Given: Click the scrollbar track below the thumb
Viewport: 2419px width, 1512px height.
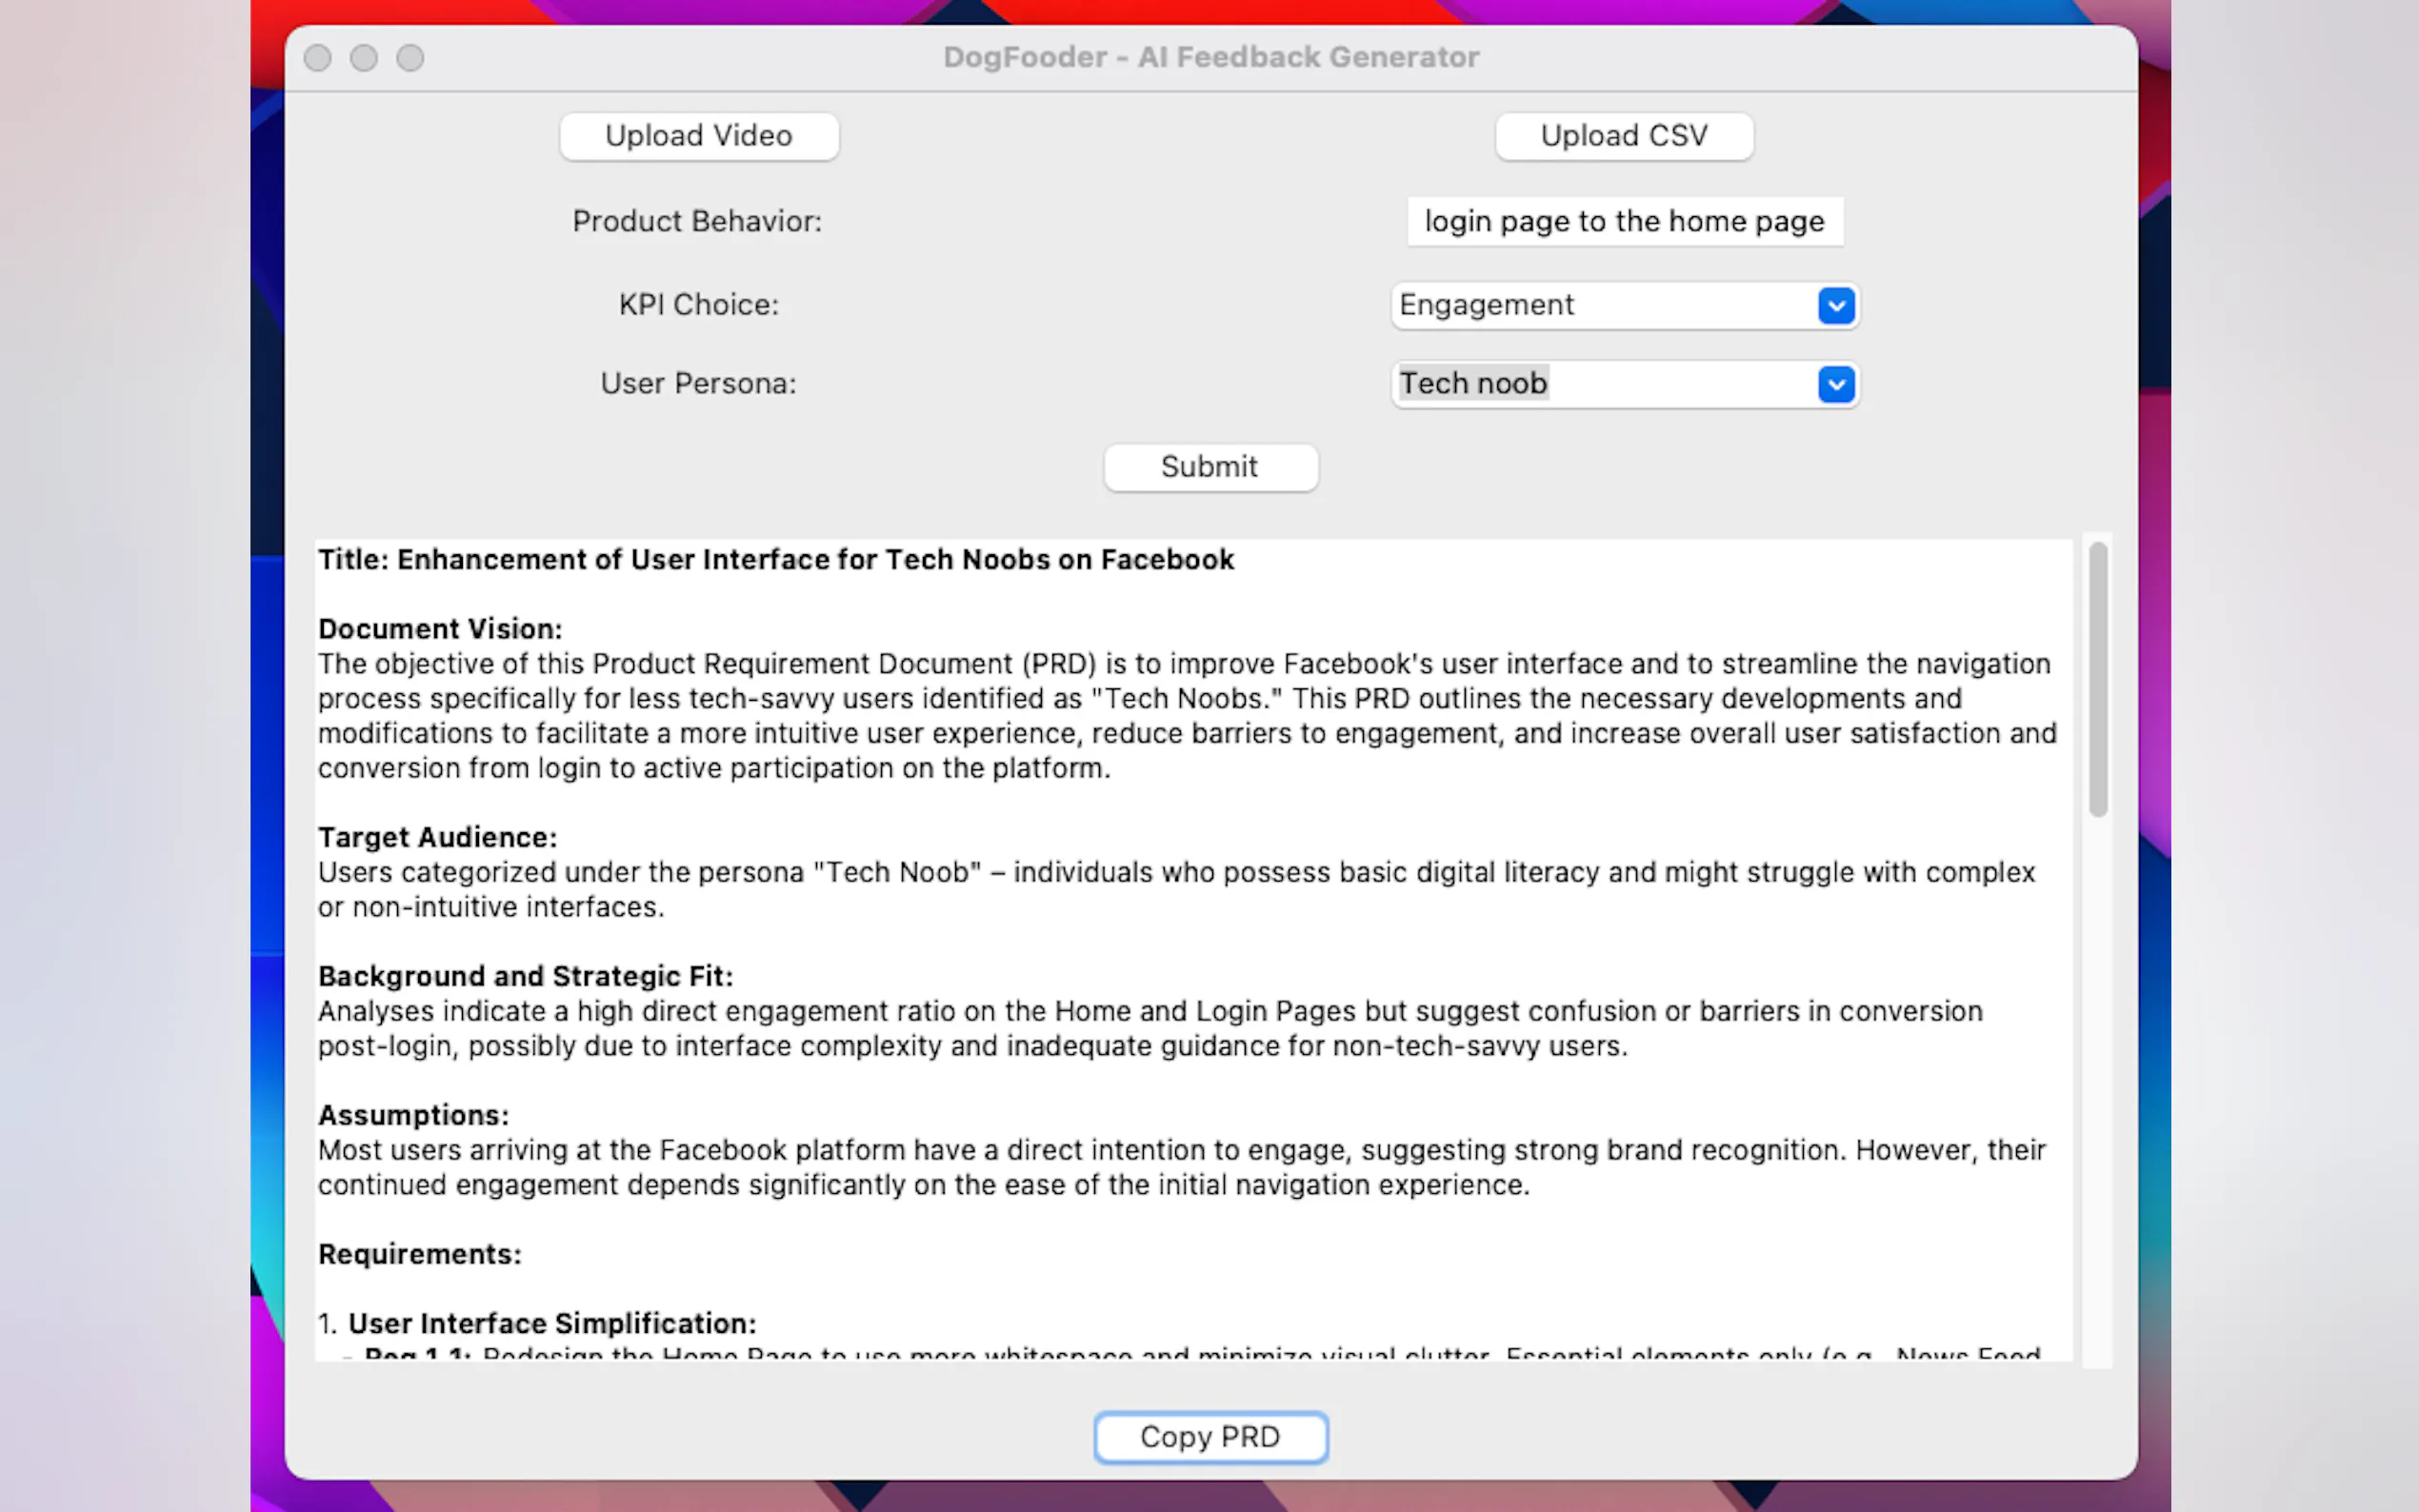Looking at the screenshot, I should [x=2097, y=1100].
